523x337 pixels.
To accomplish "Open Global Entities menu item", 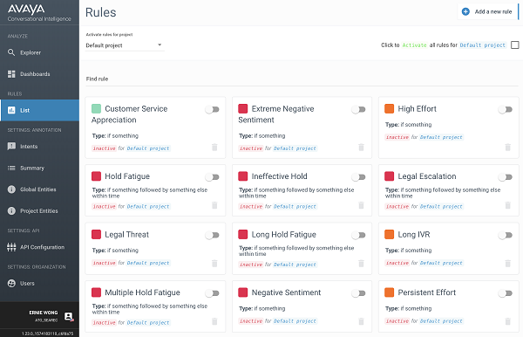I will [x=39, y=189].
